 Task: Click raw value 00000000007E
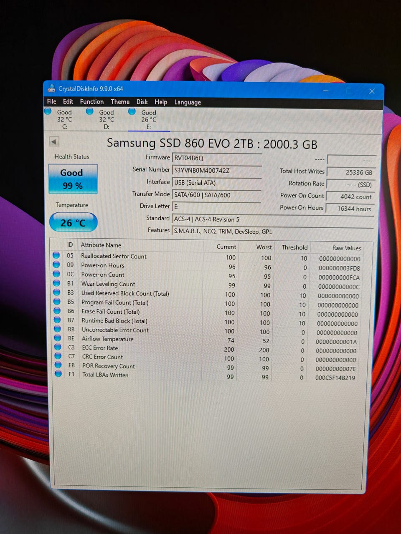coord(335,369)
